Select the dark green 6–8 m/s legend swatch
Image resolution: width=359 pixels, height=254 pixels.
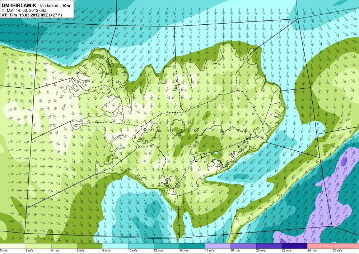tap(89, 246)
